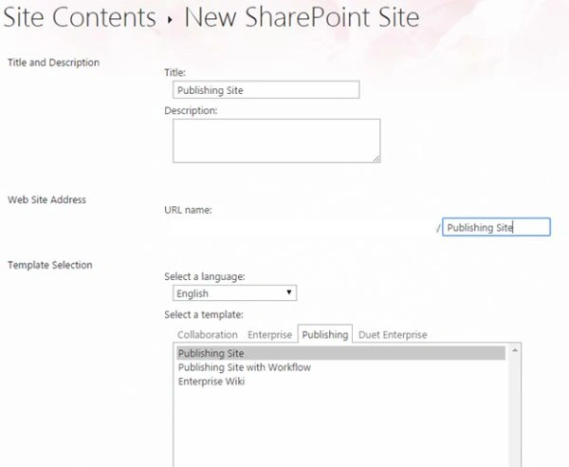Click the template list scroll up arrow
Screen dimensions: 569x467
pos(514,350)
